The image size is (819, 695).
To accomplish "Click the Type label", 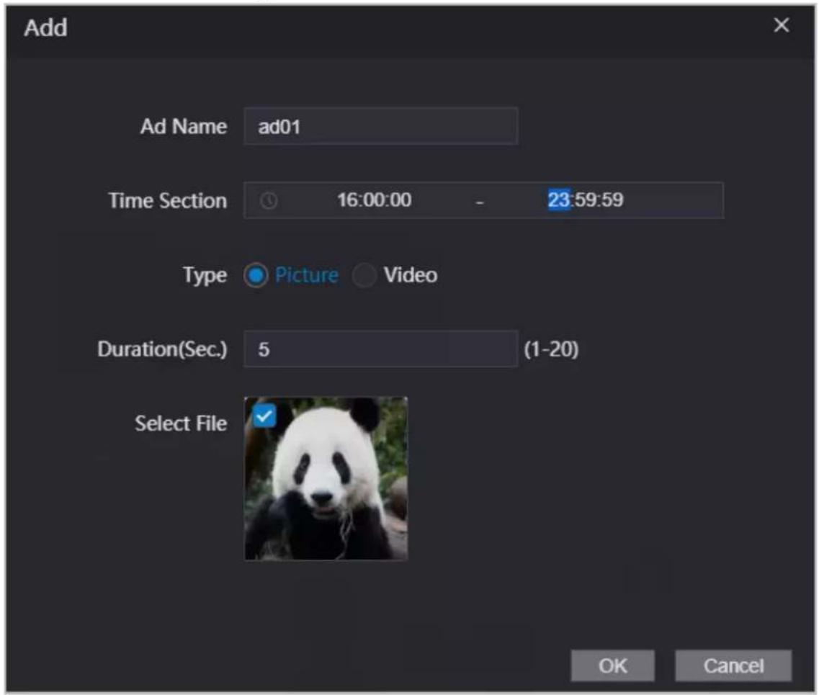I will (x=205, y=276).
